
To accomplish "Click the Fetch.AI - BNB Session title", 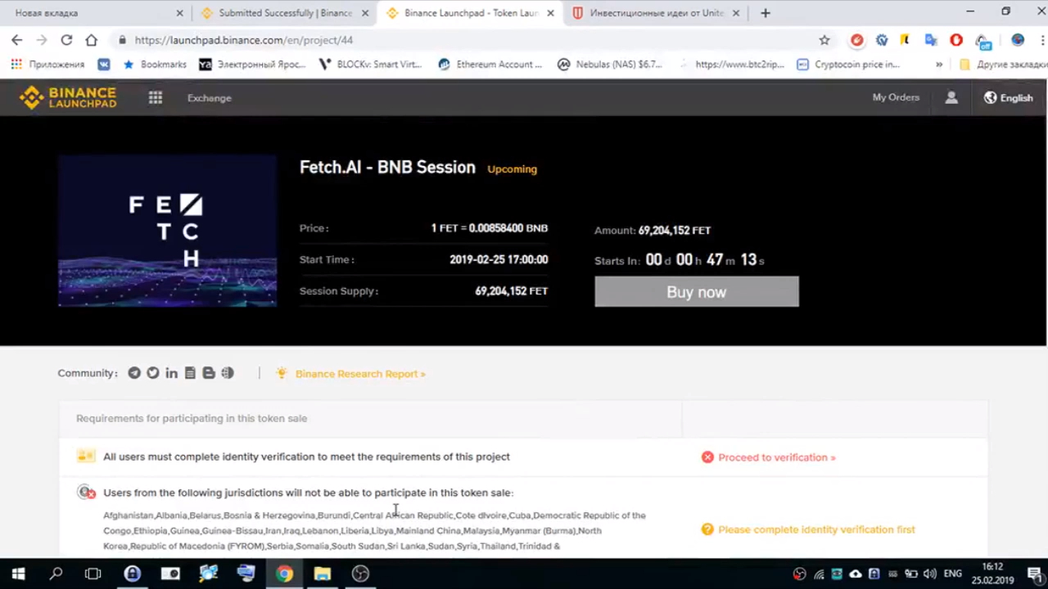I will (x=387, y=167).
